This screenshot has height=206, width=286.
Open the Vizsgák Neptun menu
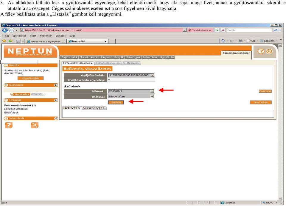pos(119,57)
